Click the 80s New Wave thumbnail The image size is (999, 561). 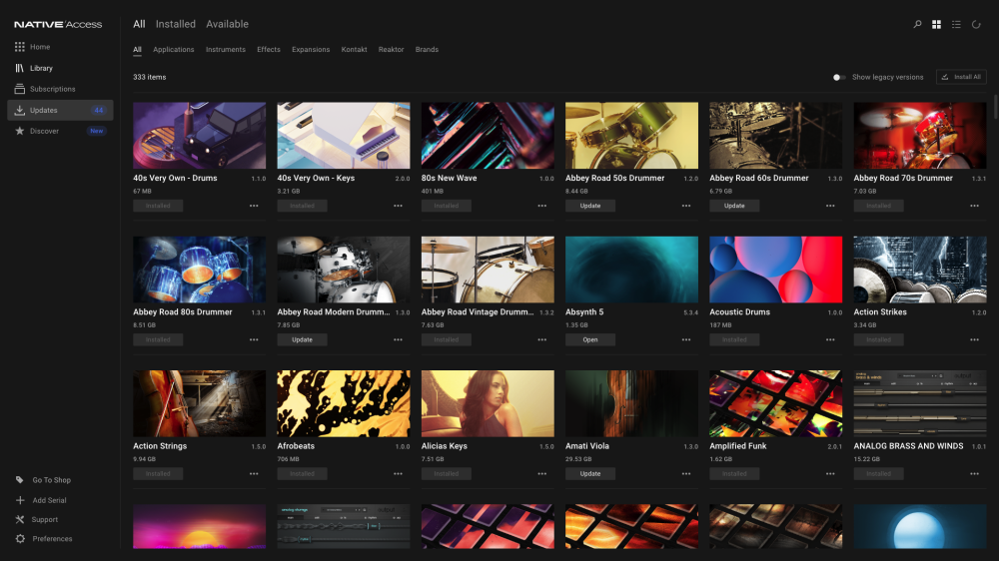pyautogui.click(x=488, y=136)
